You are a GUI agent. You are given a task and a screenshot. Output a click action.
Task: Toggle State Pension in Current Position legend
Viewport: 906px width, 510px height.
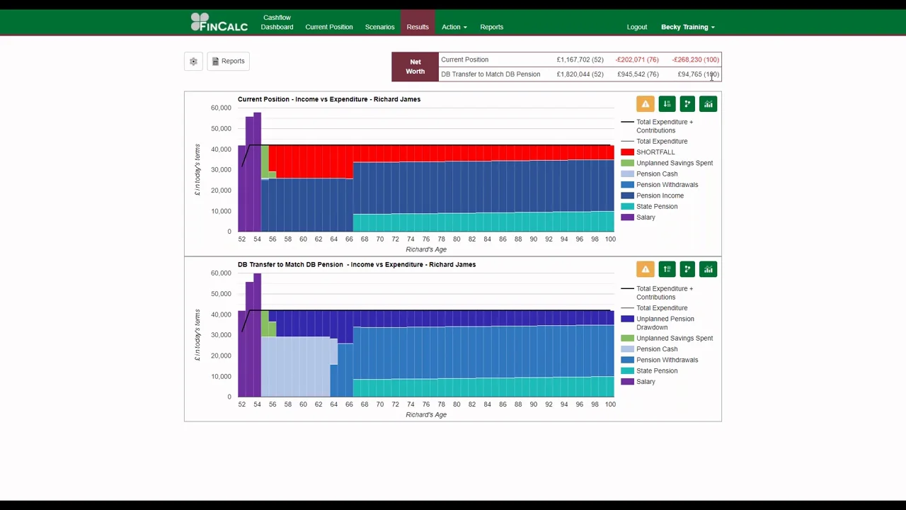click(657, 207)
